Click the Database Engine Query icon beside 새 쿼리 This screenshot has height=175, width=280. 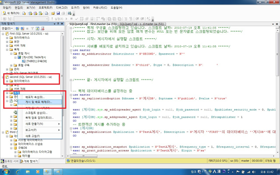(x=24, y=13)
